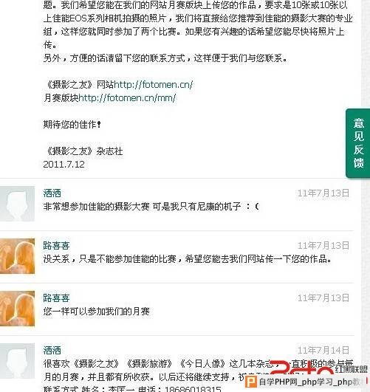Click the 意见反馈 feedback tab

coord(358,143)
